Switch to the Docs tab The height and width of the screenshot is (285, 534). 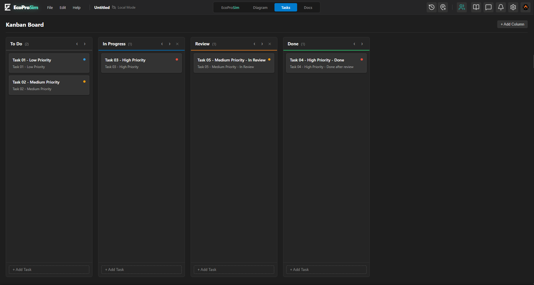pos(308,7)
